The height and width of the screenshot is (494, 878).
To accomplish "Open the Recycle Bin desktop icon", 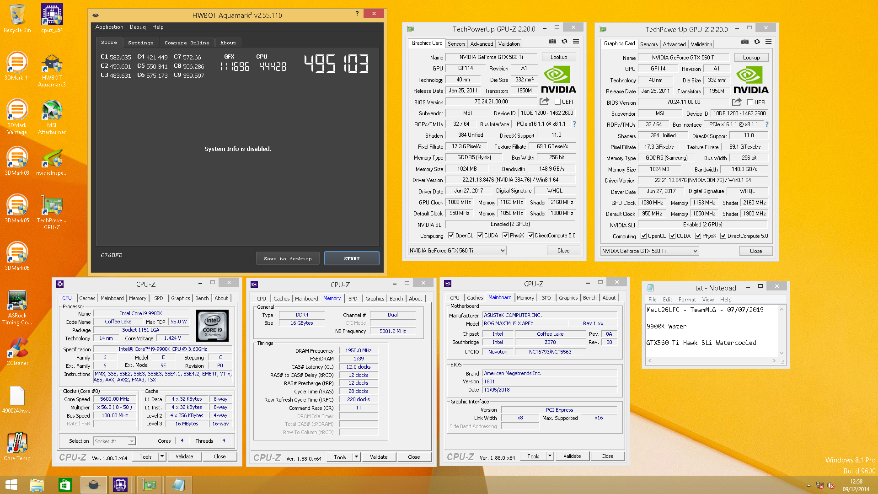I will click(x=17, y=18).
